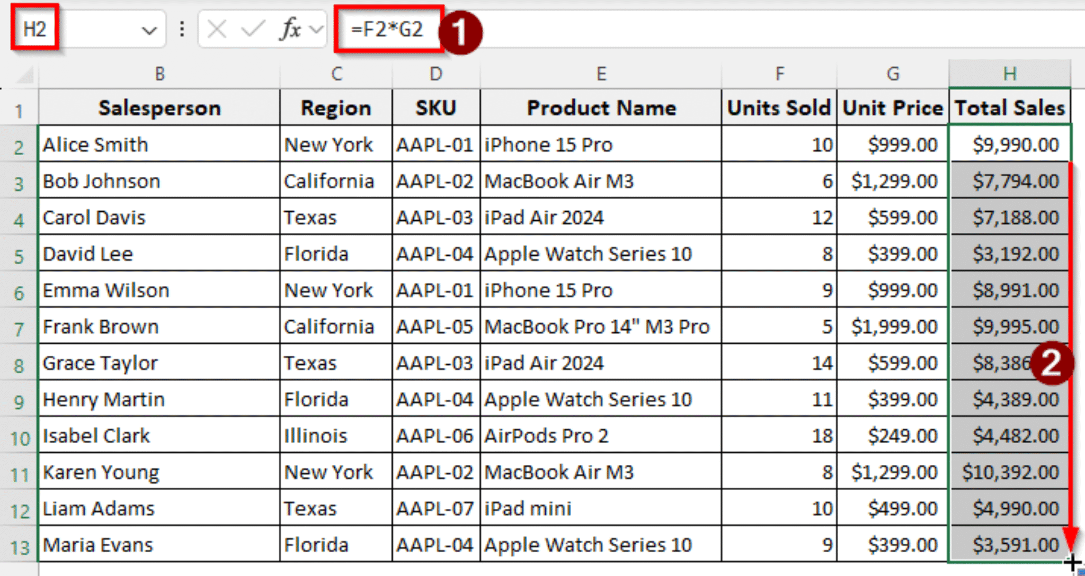
Task: Click the Insert Function fx icon
Action: click(289, 29)
